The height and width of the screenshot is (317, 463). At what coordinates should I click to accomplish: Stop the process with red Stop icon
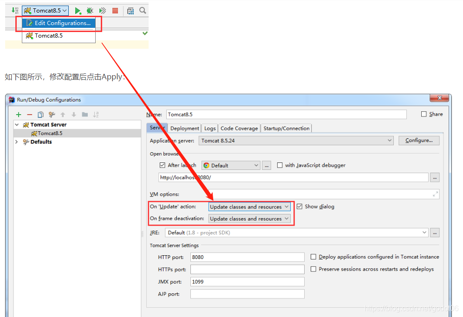[x=115, y=11]
